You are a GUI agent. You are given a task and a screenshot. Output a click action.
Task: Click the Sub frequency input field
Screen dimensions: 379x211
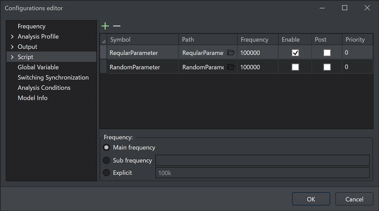[262, 160]
